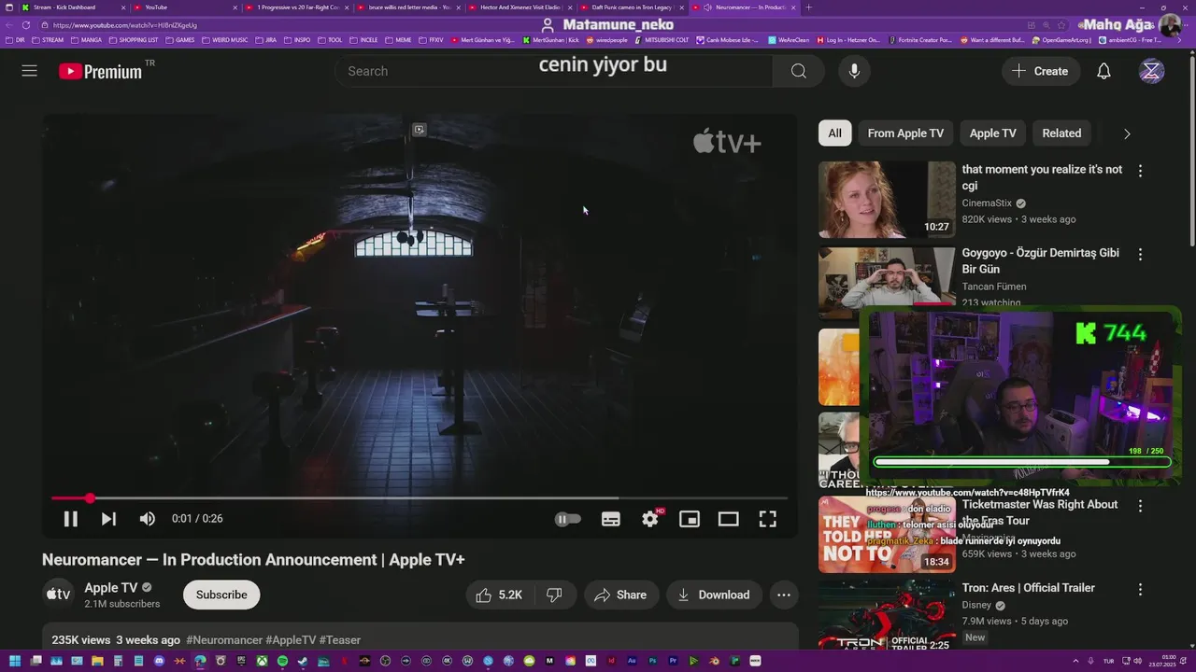
Task: Start voice search with the microphone icon
Action: point(854,71)
